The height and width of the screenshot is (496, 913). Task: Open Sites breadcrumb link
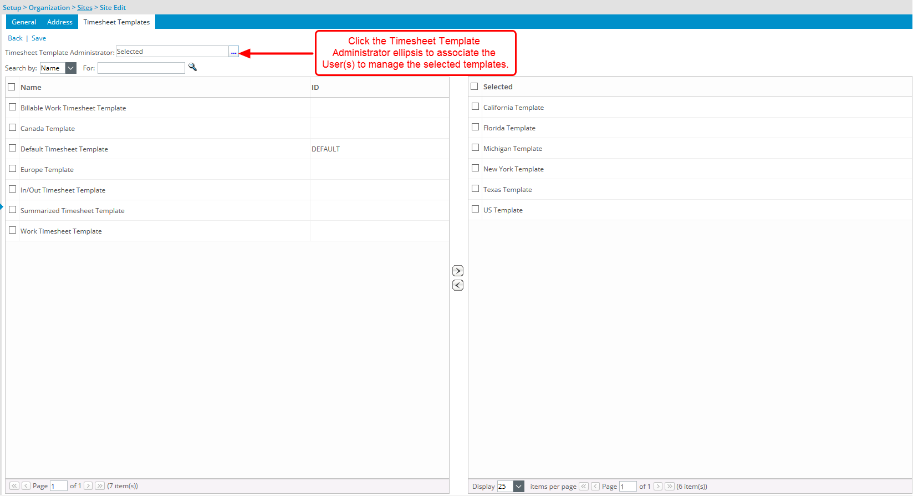point(85,8)
